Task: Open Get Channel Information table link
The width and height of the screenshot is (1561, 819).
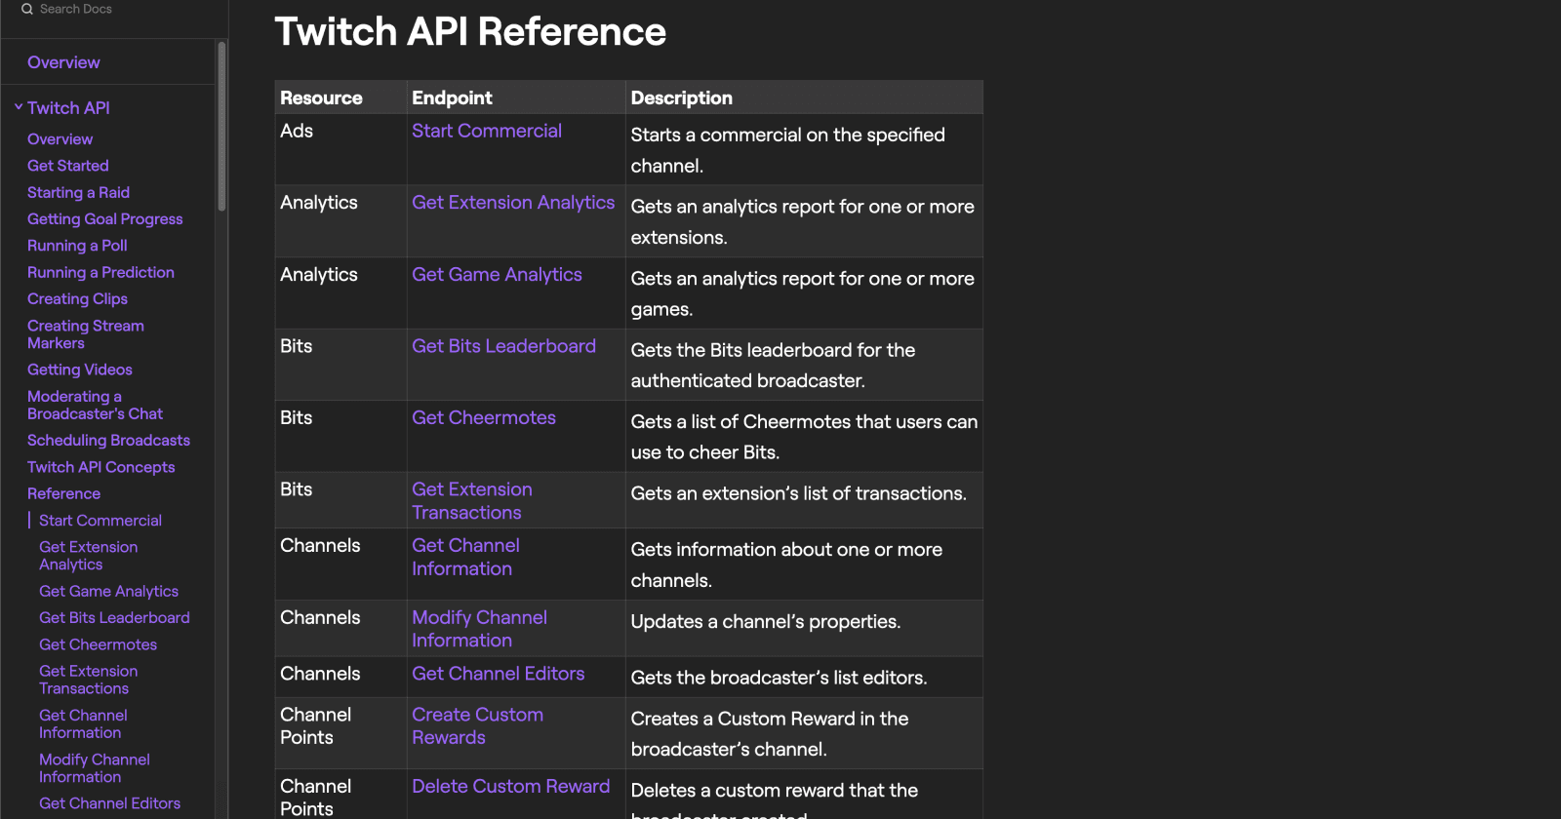Action: [465, 557]
